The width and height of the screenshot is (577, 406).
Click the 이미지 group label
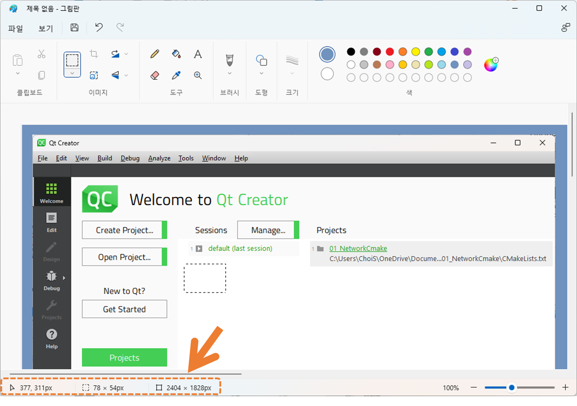click(x=98, y=92)
